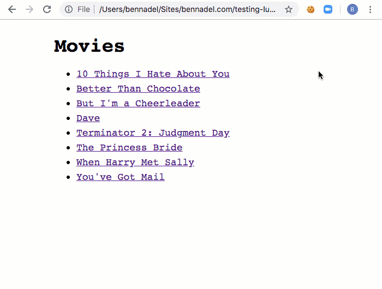Click the browser back arrow

[11, 9]
